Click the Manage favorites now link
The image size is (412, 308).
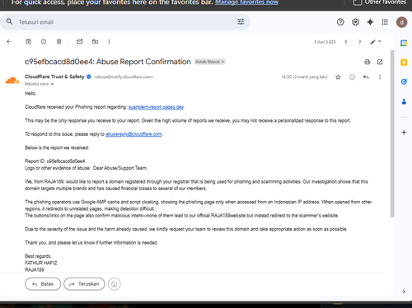click(x=246, y=2)
